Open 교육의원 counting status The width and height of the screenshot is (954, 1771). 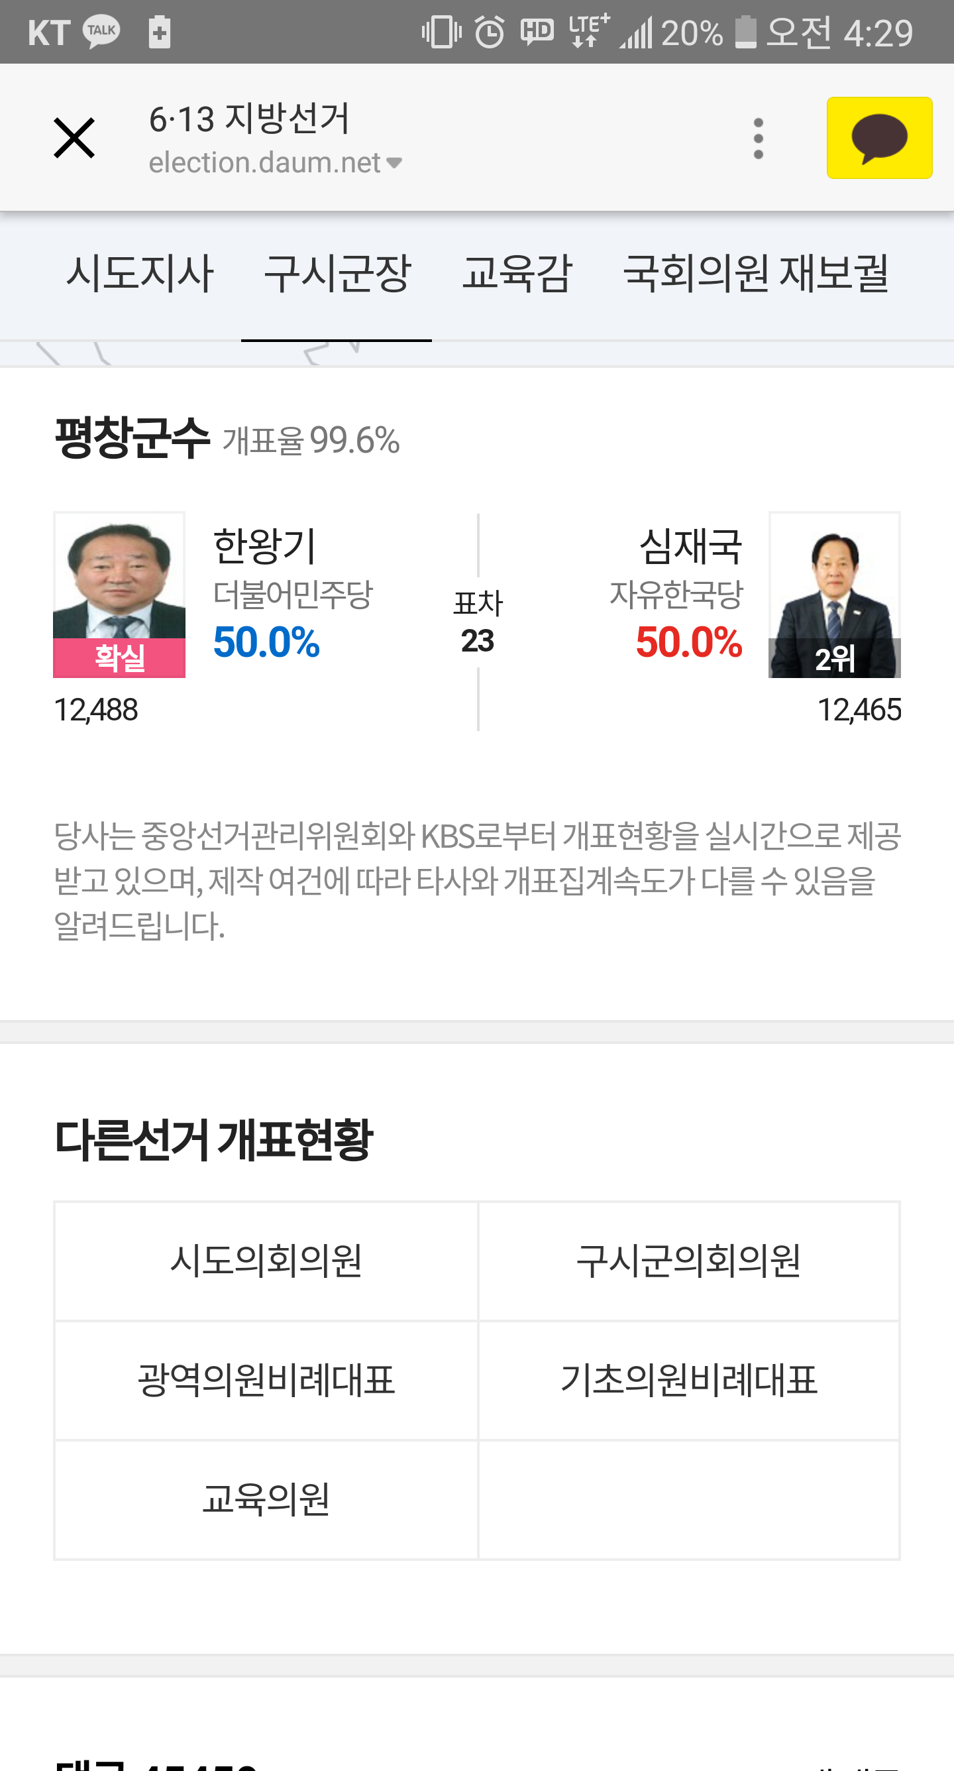[266, 1499]
